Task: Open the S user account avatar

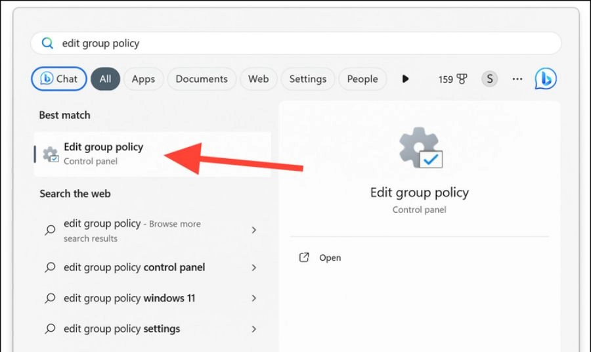Action: click(490, 79)
